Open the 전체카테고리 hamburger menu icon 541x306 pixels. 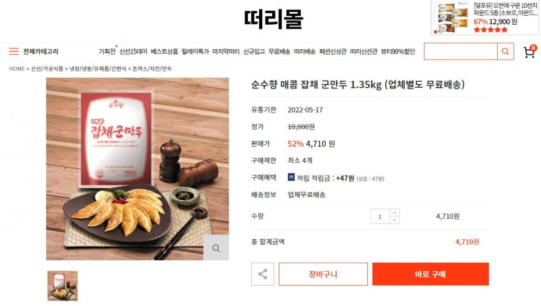click(14, 52)
